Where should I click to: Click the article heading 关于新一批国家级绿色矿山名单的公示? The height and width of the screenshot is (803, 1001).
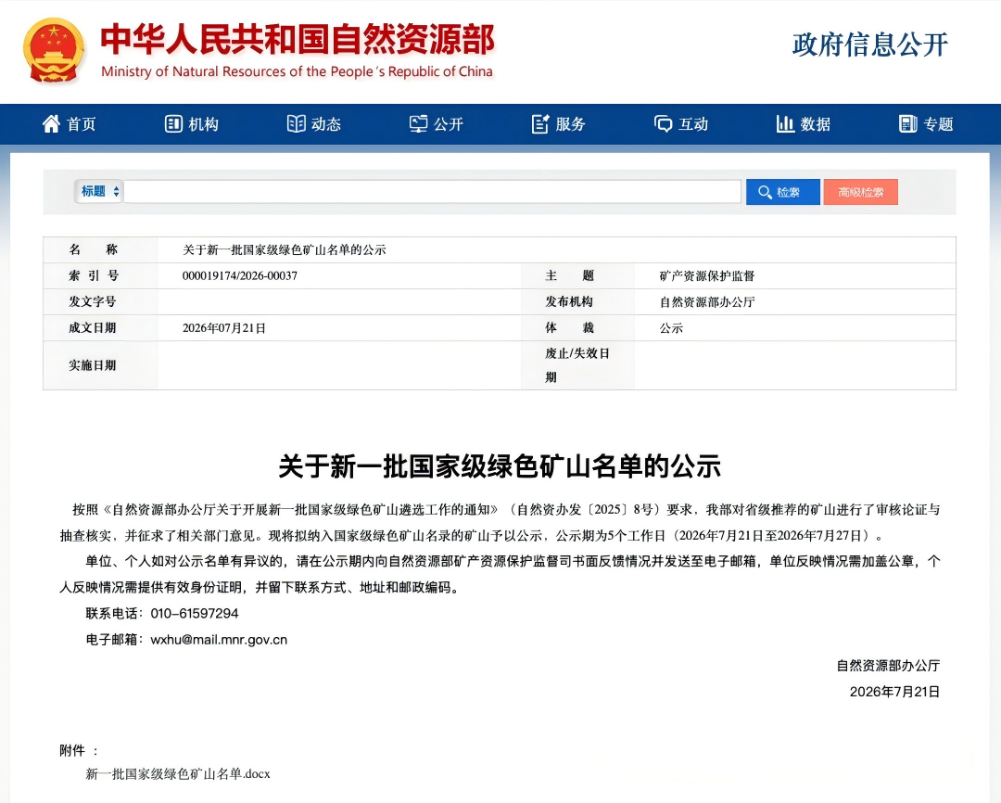pyautogui.click(x=500, y=466)
